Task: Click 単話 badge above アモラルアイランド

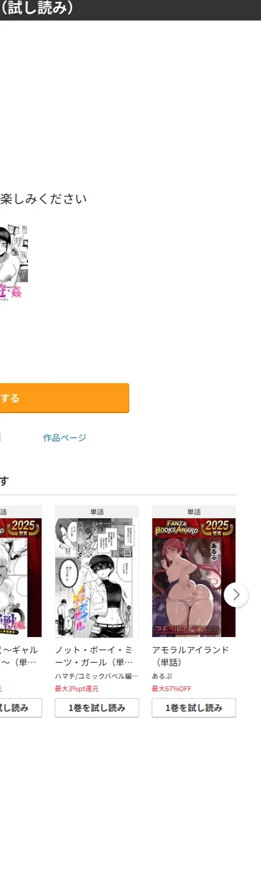Action: click(194, 512)
